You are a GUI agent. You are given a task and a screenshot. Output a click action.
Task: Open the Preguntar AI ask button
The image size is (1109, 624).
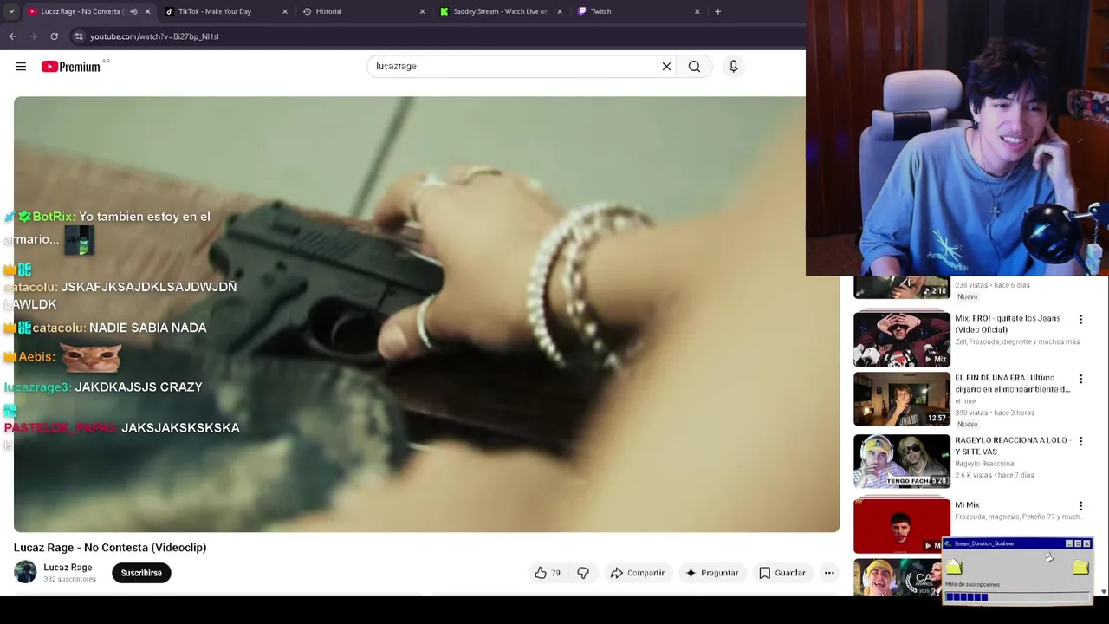(x=711, y=573)
